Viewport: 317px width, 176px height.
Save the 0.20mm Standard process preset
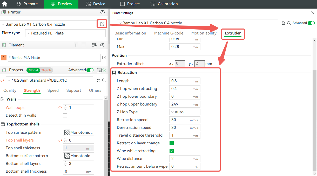98,81
